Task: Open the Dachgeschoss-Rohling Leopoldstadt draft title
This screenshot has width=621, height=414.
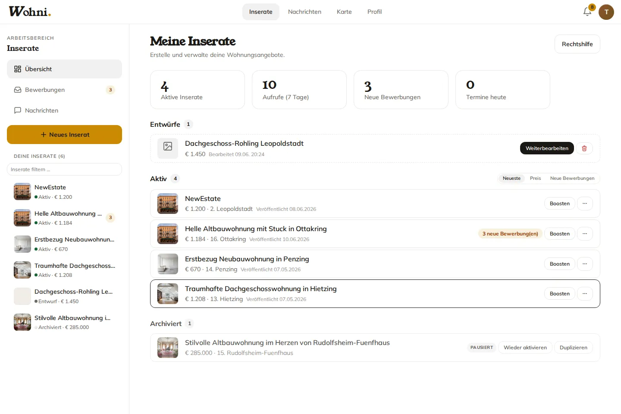Action: pyautogui.click(x=244, y=144)
